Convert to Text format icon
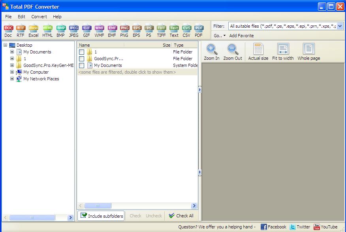 (x=174, y=30)
